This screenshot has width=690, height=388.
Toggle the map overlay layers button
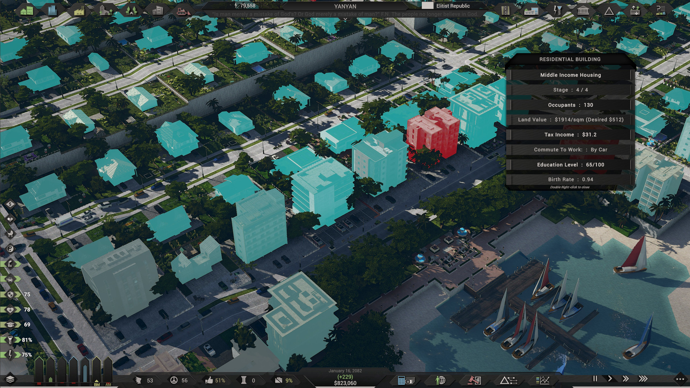pos(10,379)
